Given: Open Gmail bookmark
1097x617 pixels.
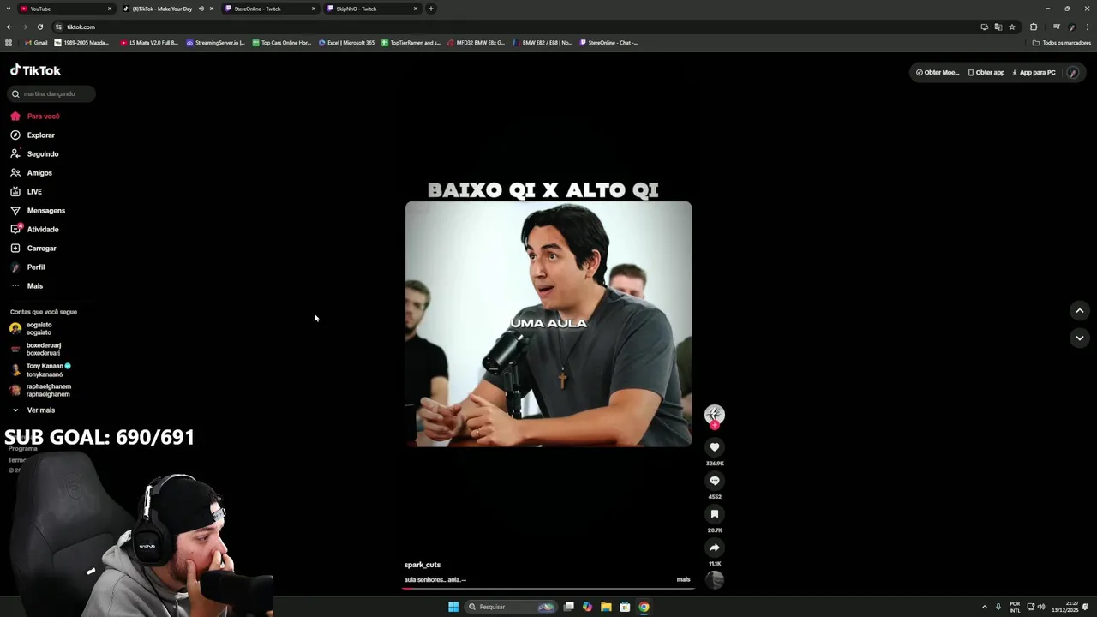Looking at the screenshot, I should (36, 43).
